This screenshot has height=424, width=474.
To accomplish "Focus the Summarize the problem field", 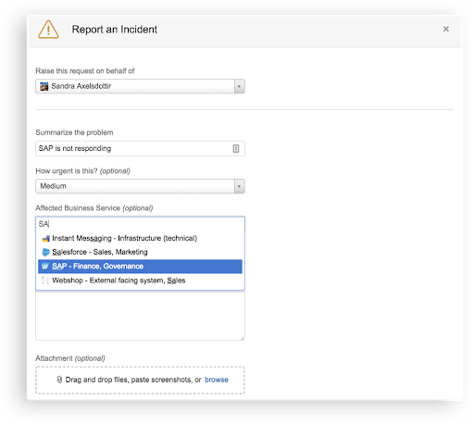I will 140,149.
